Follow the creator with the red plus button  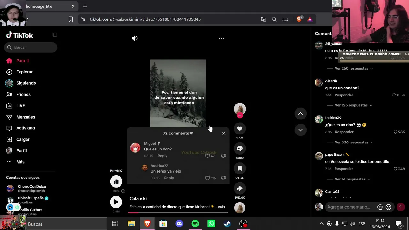240,115
